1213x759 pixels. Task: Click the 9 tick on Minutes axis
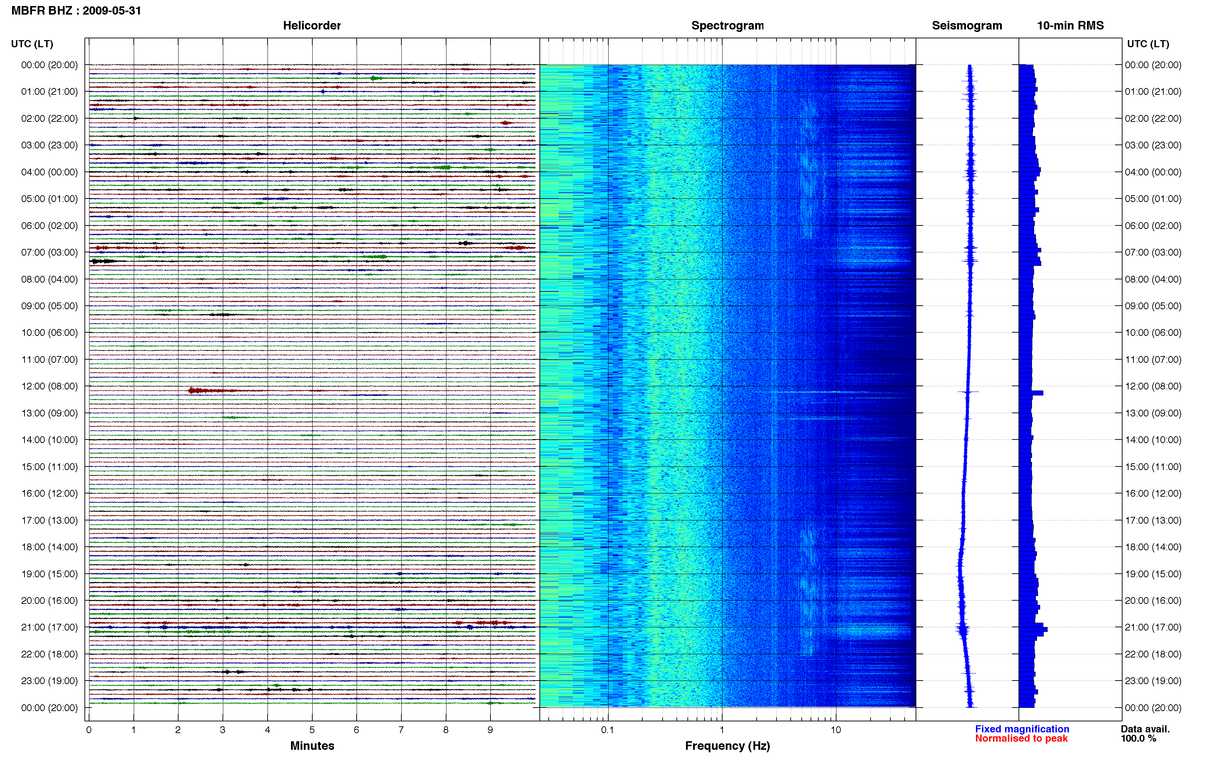click(x=490, y=730)
